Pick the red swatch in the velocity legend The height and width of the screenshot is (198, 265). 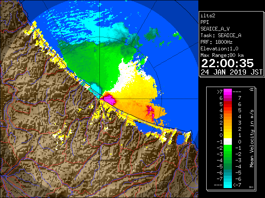pyautogui.click(x=228, y=104)
